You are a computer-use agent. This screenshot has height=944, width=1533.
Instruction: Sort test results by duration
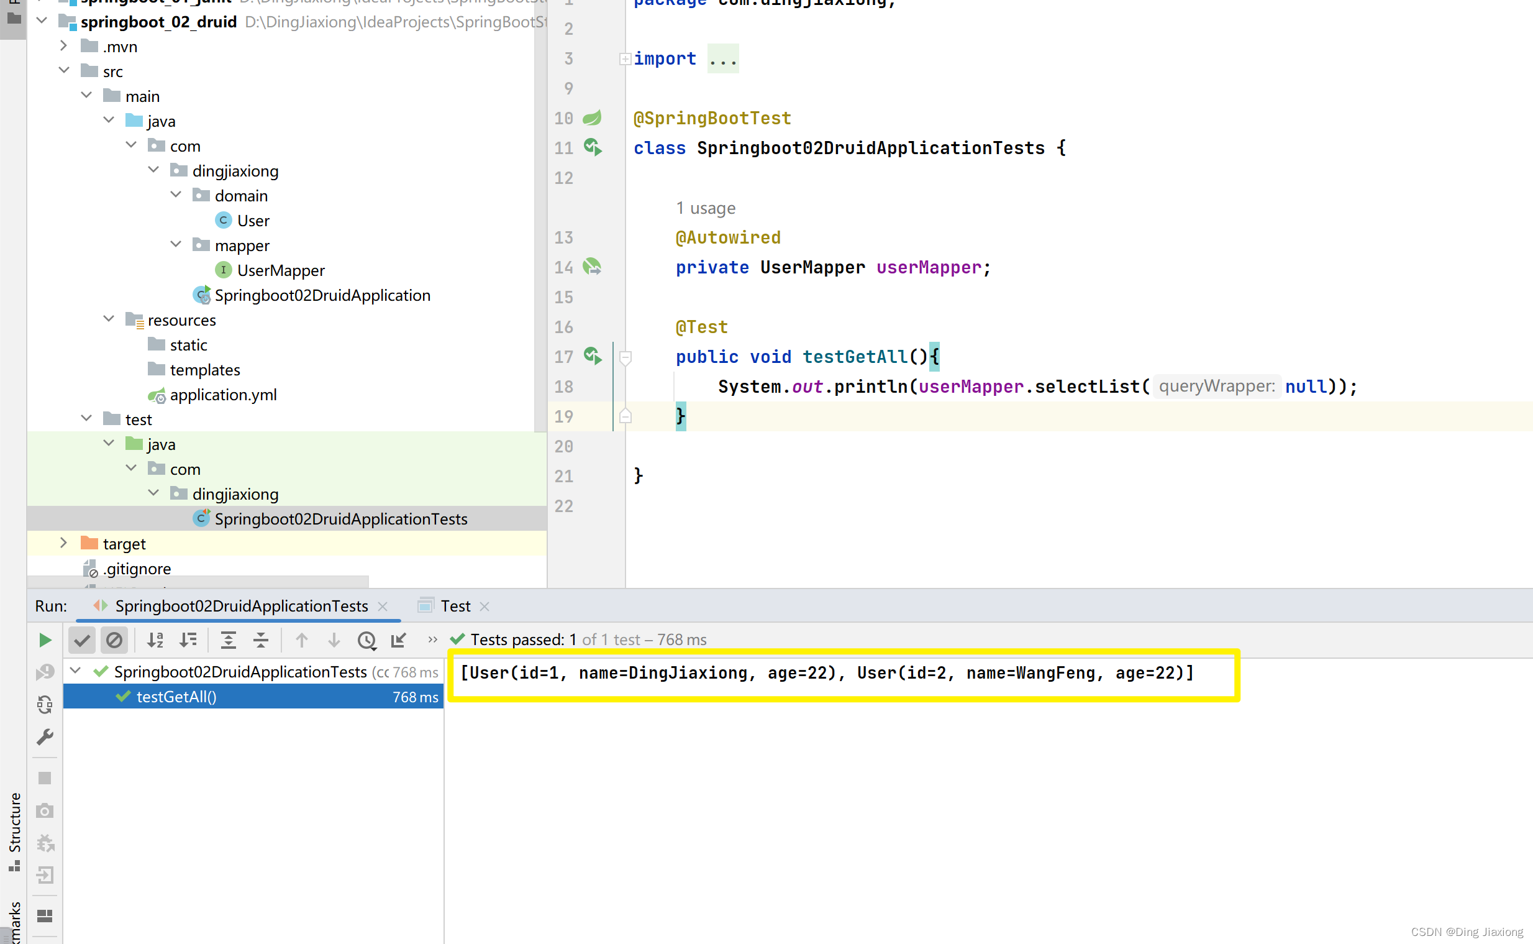(188, 640)
